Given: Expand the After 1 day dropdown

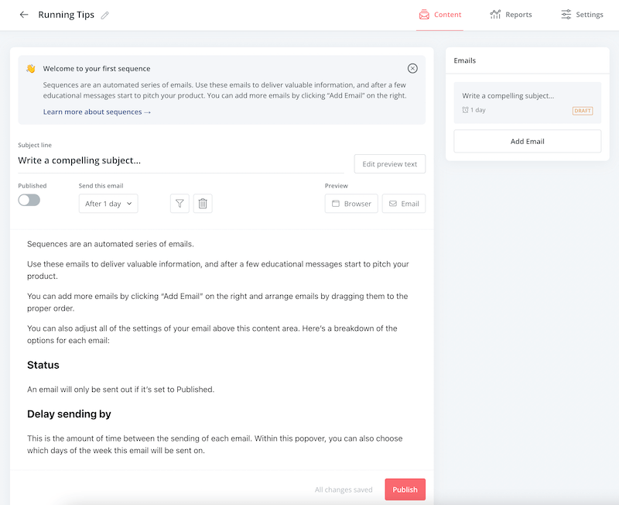Looking at the screenshot, I should [x=108, y=204].
